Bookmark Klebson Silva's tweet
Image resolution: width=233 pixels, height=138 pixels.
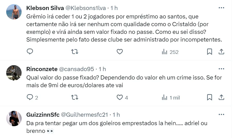tap(210, 52)
